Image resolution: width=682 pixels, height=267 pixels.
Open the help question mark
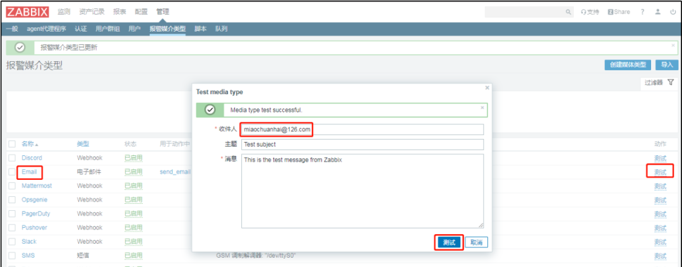[642, 12]
